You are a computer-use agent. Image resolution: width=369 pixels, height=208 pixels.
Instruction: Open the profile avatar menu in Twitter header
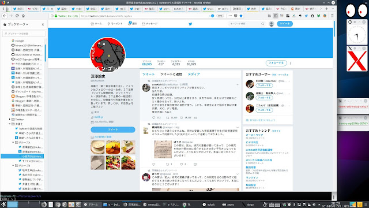(272, 24)
